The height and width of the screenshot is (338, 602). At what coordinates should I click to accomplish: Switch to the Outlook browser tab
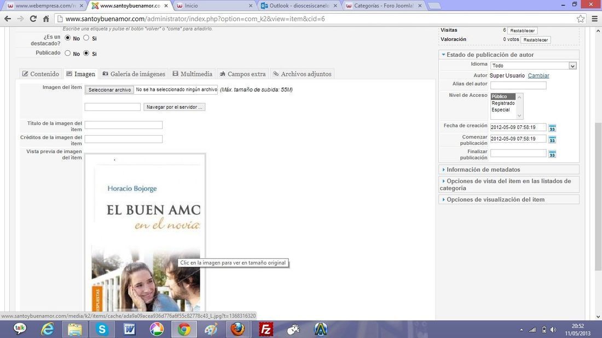pyautogui.click(x=299, y=6)
